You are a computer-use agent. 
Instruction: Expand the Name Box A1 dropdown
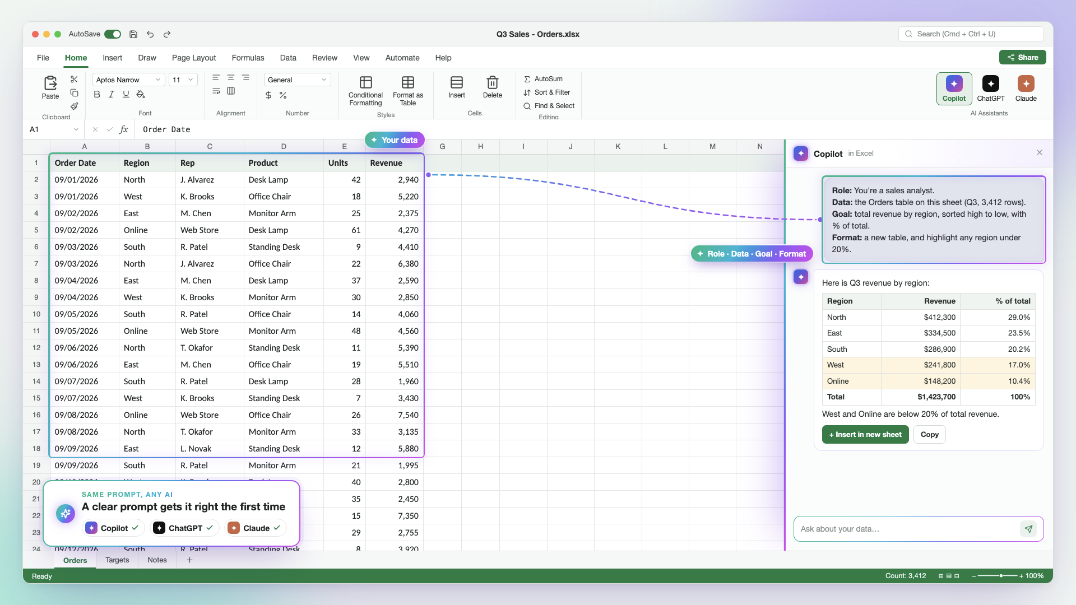pos(76,129)
